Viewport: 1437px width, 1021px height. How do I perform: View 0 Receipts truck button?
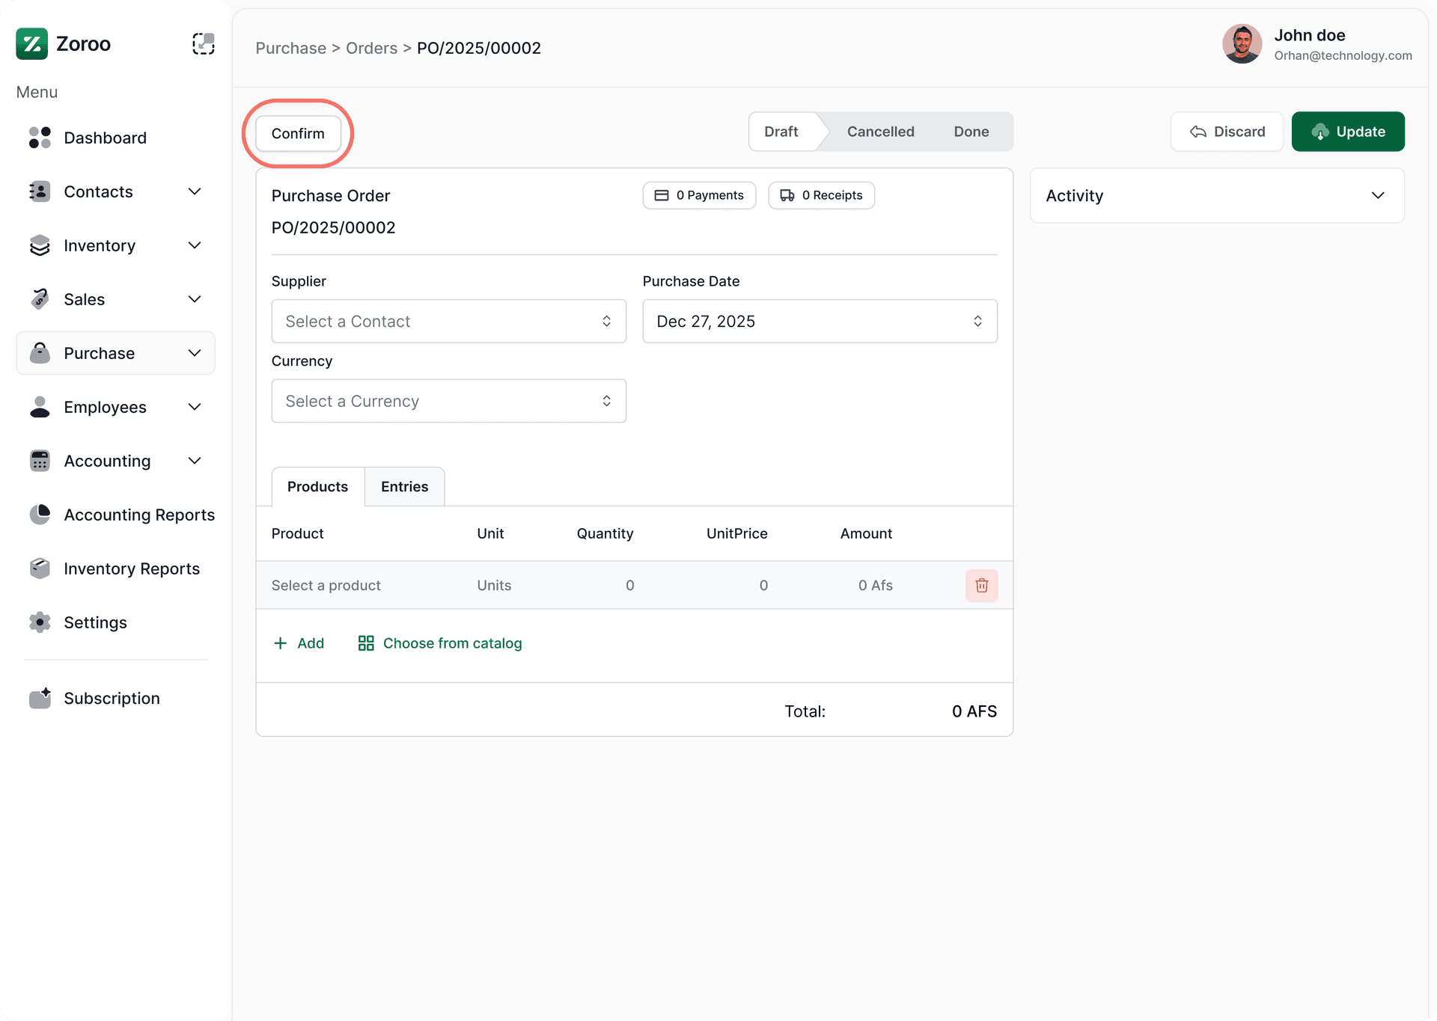821,195
